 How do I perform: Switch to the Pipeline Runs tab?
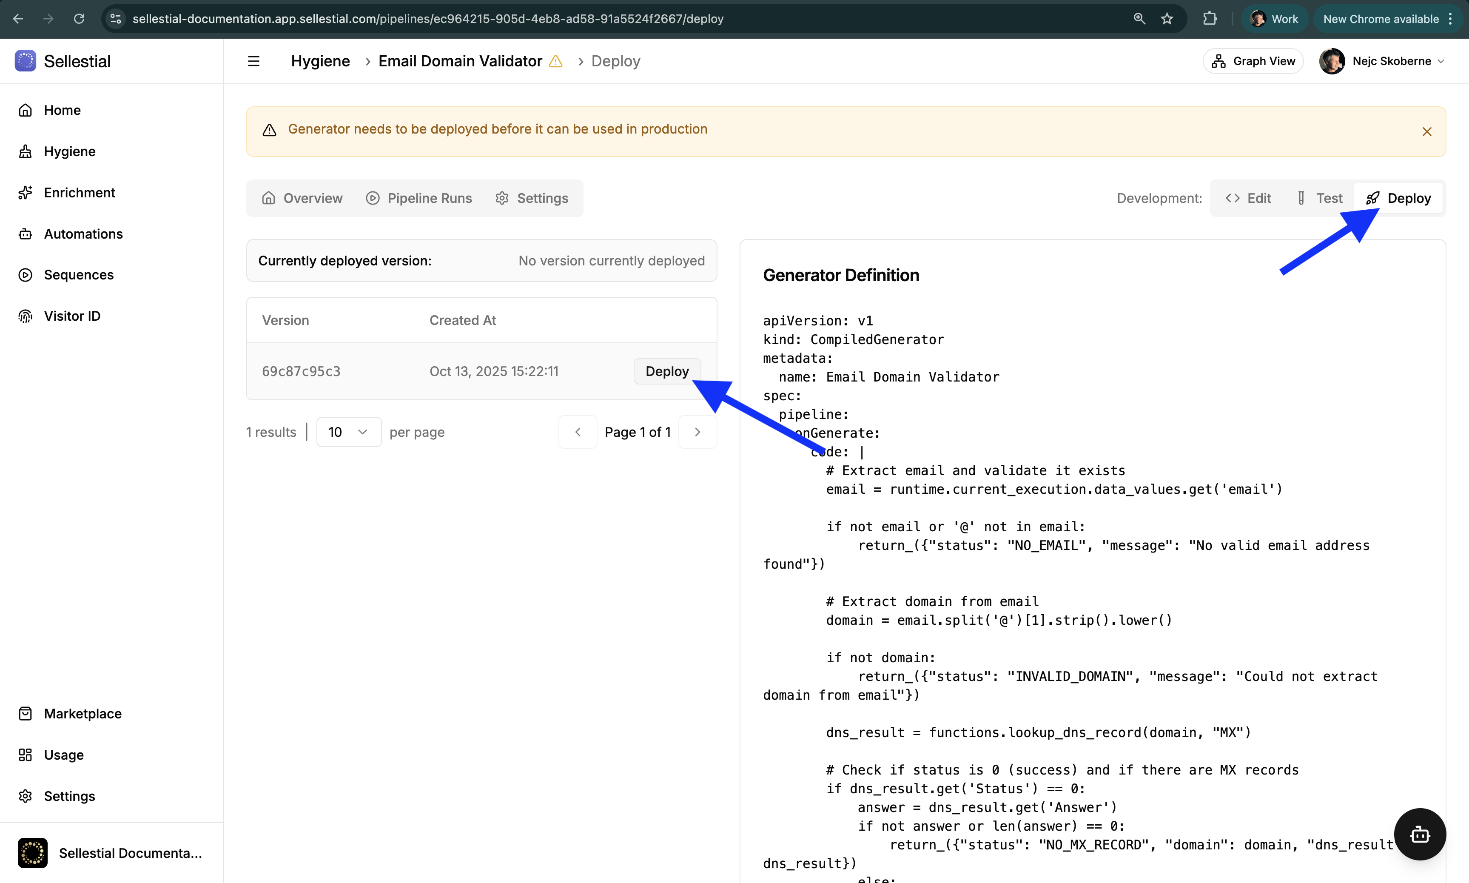click(419, 198)
